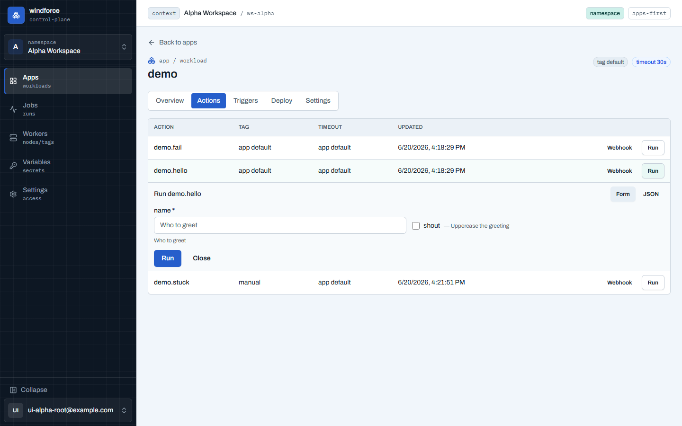Navigate to Jobs runs in sidebar
Image resolution: width=682 pixels, height=426 pixels.
68,109
